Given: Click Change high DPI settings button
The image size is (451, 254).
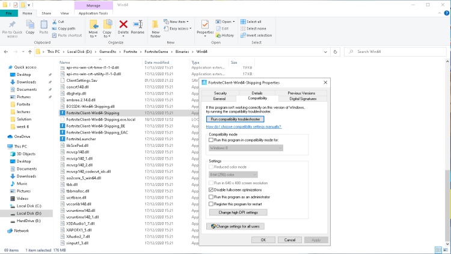Looking at the screenshot, I should coord(238,212).
